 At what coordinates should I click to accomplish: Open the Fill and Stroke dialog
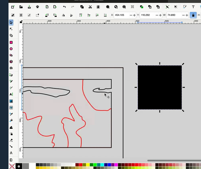pyautogui.click(x=185, y=7)
